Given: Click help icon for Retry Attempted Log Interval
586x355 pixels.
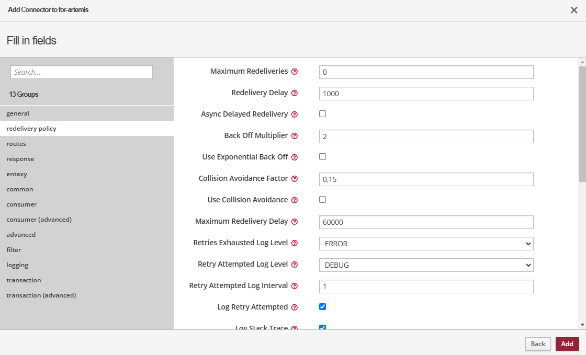Looking at the screenshot, I should pos(295,286).
